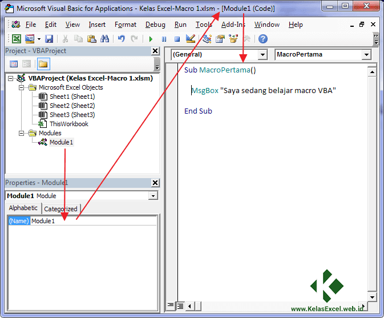Open the Debug menu

(155, 25)
